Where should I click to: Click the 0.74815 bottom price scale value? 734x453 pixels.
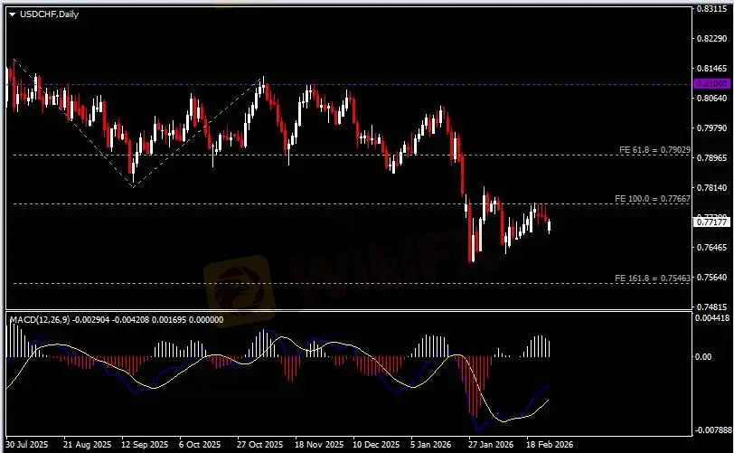711,307
